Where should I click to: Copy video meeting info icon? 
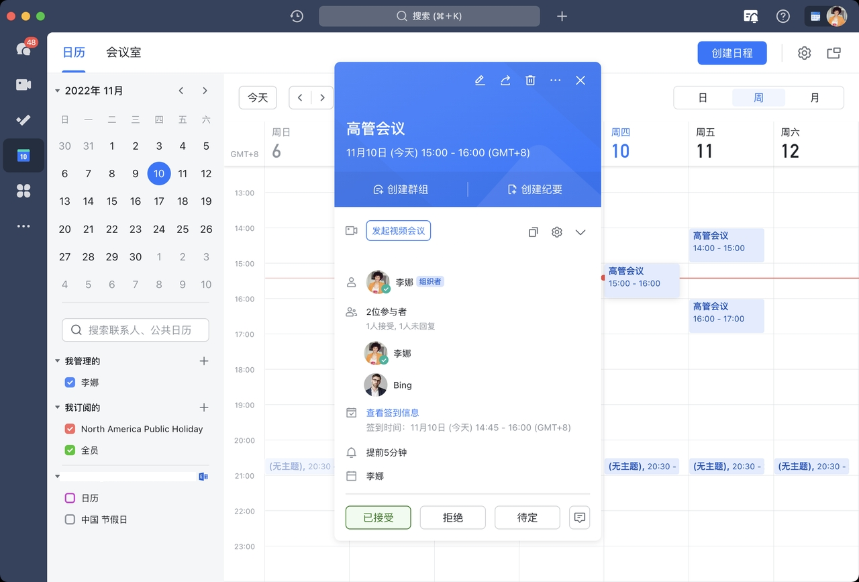pyautogui.click(x=533, y=232)
